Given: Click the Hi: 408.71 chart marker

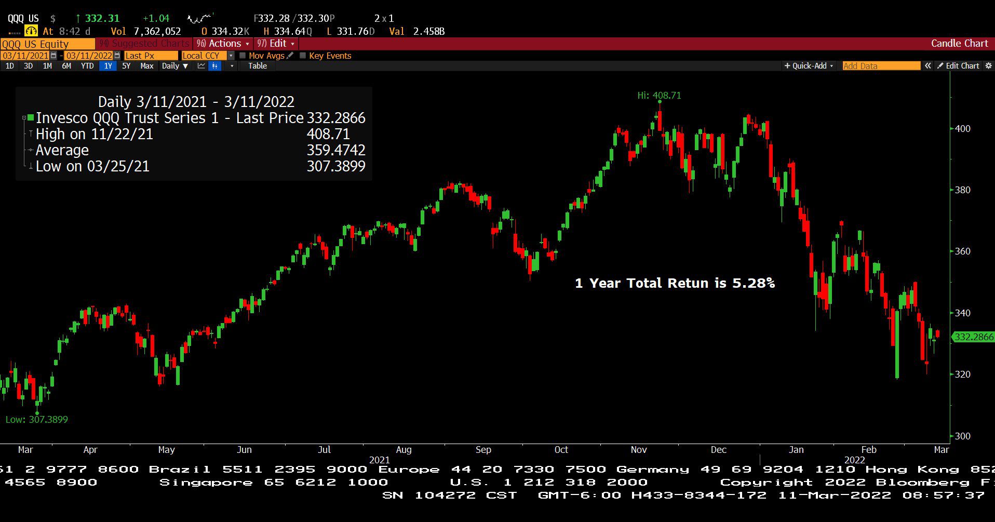Looking at the screenshot, I should (x=659, y=96).
